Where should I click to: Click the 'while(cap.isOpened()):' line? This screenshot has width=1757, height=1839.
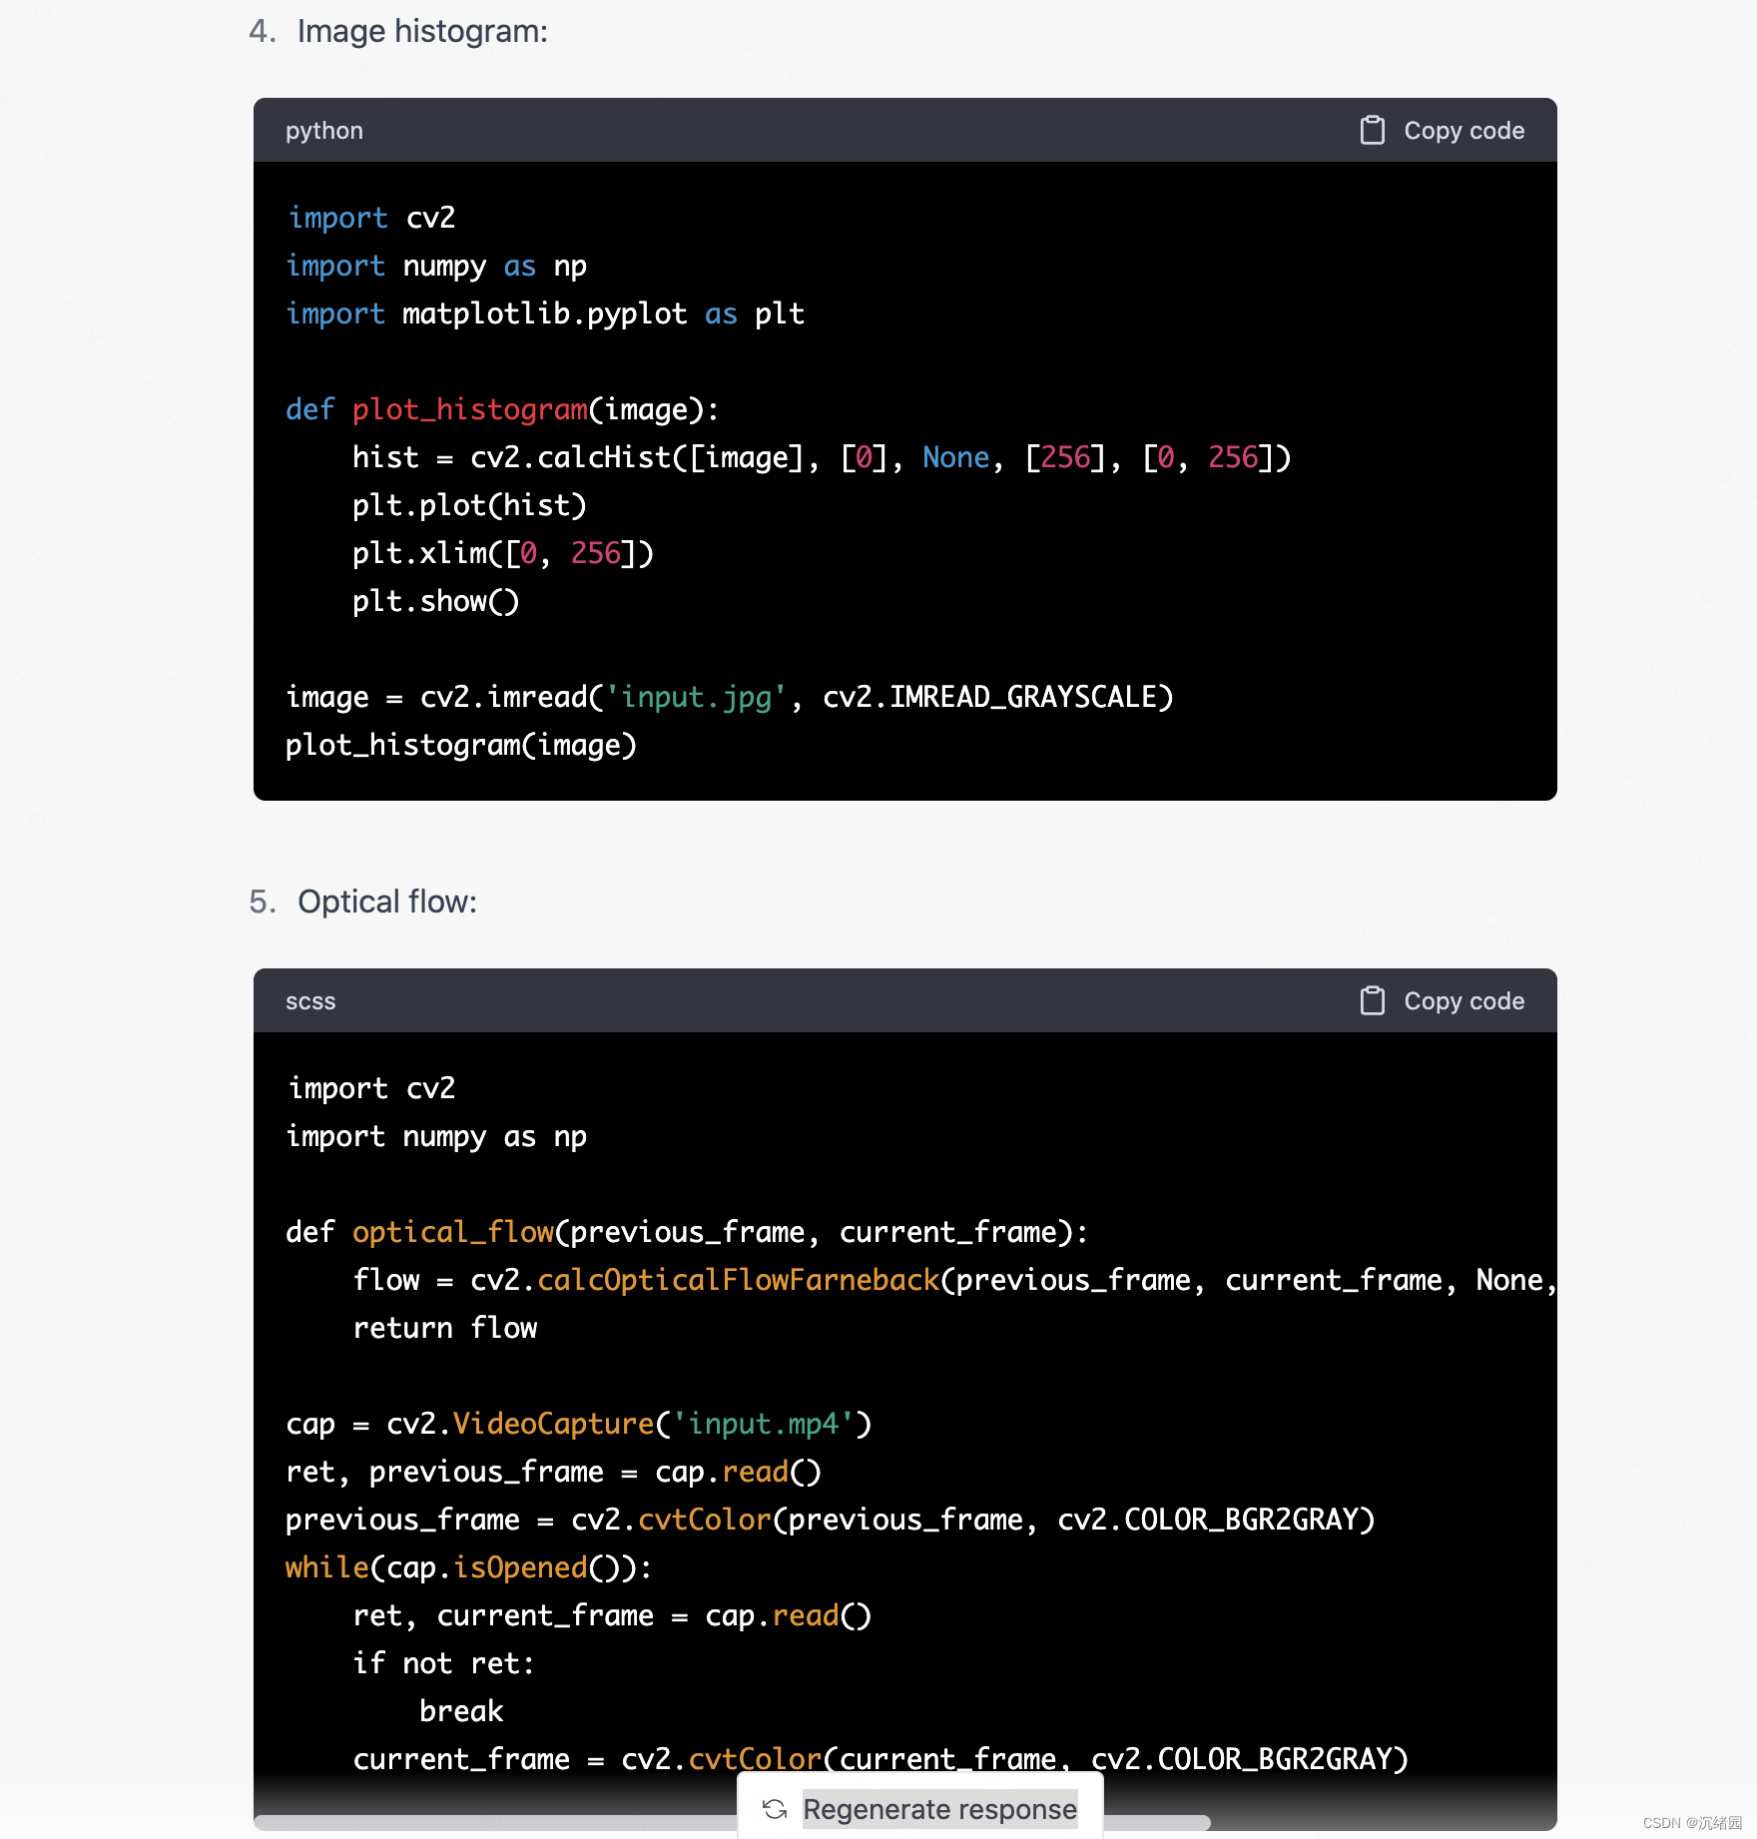469,1567
